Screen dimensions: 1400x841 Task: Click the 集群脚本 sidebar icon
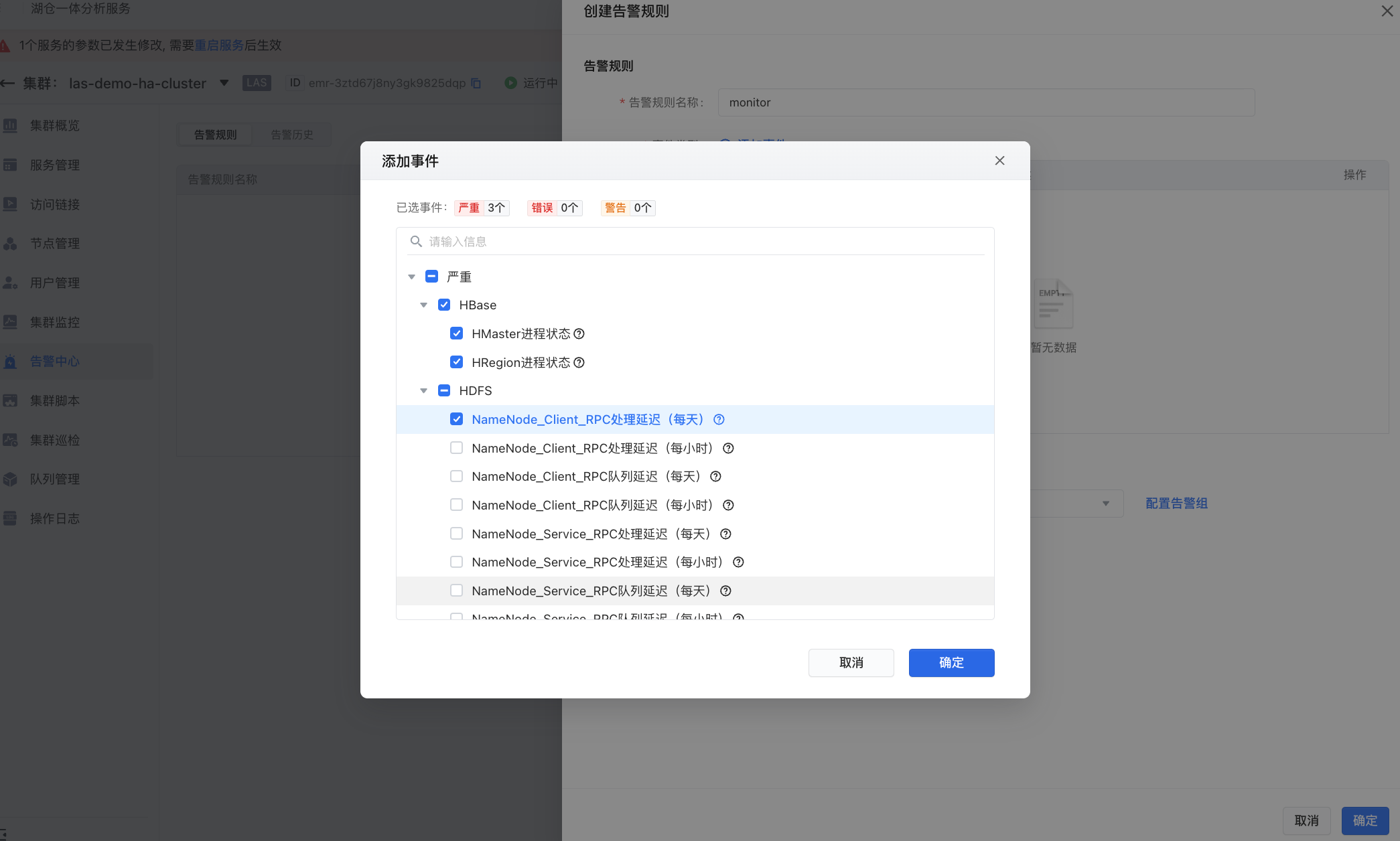(x=10, y=400)
